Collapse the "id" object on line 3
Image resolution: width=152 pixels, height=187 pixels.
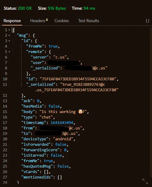[9, 41]
